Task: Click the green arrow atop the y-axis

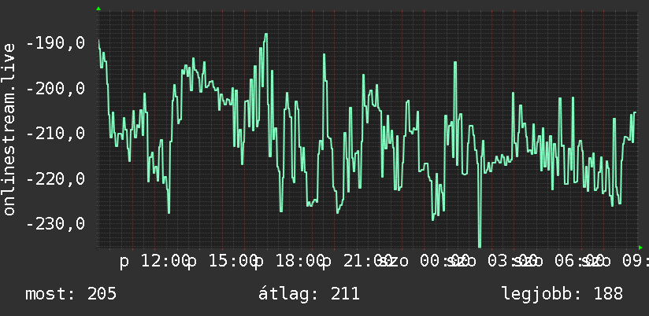Action: tap(98, 9)
